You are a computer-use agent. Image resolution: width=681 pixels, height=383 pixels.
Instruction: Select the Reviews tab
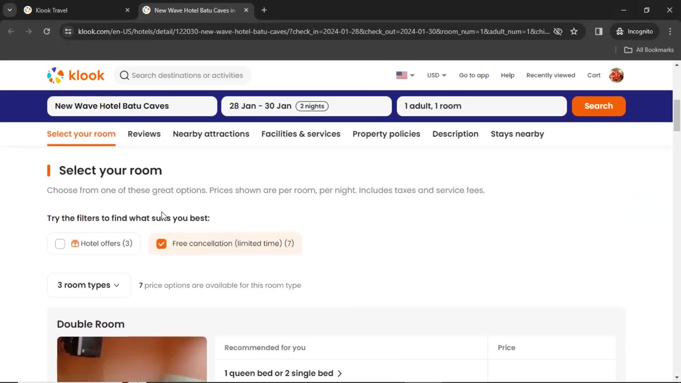(144, 134)
